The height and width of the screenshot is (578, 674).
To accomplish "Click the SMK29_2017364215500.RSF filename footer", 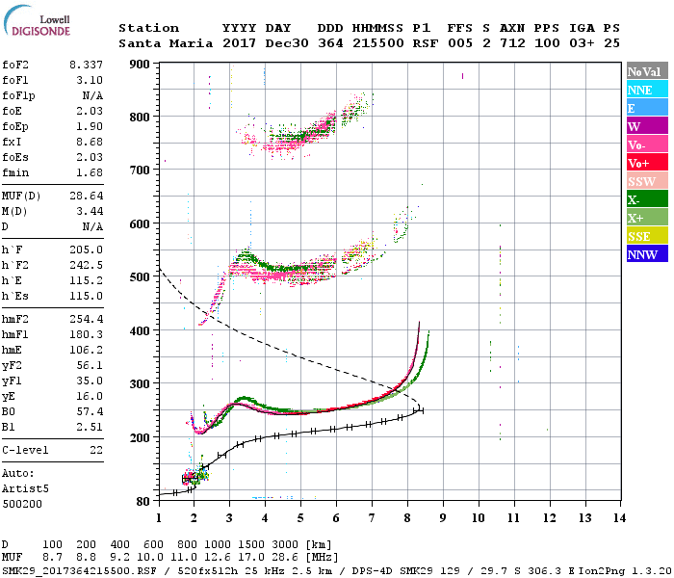I will (x=79, y=570).
